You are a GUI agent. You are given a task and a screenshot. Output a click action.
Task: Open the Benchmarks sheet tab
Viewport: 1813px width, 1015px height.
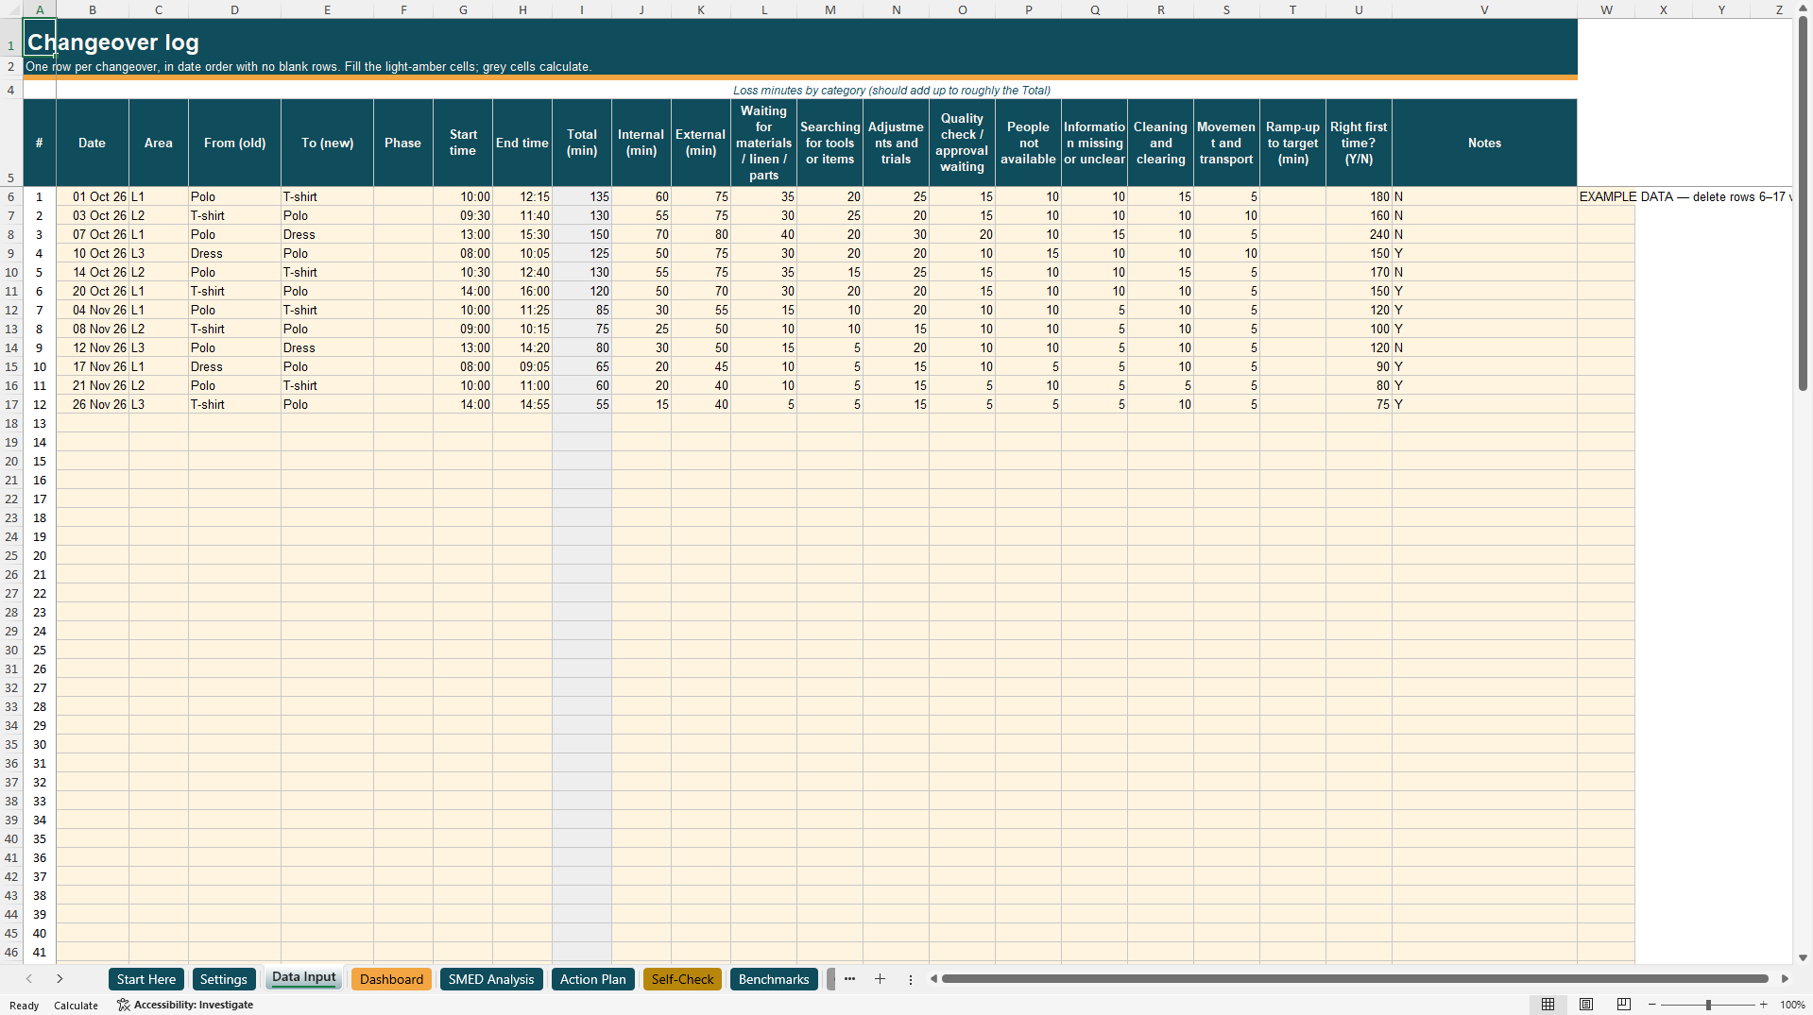(774, 979)
